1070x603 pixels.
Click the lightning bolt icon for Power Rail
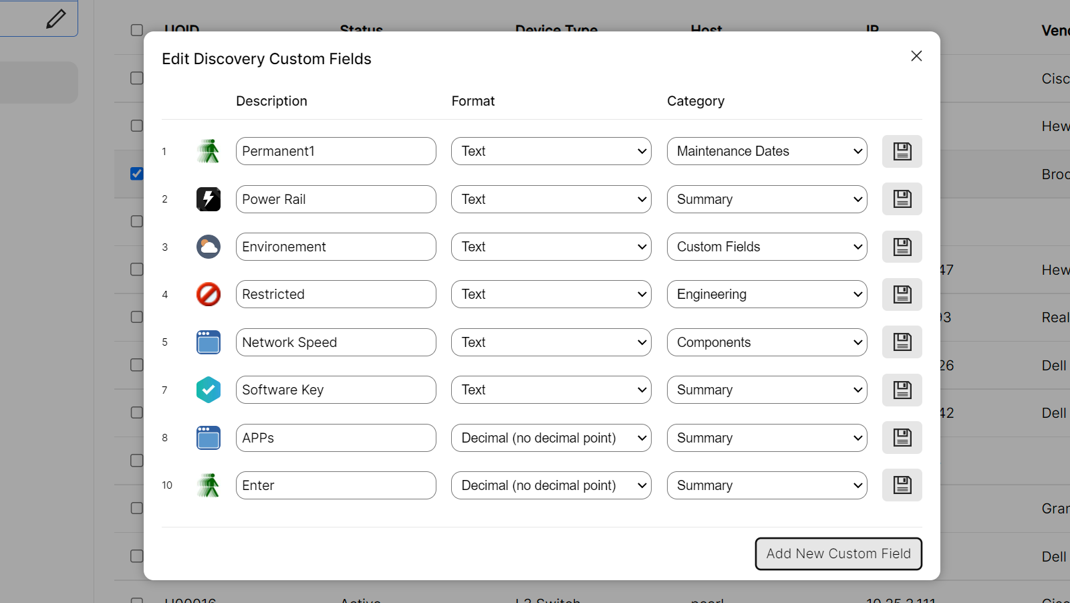click(x=209, y=199)
